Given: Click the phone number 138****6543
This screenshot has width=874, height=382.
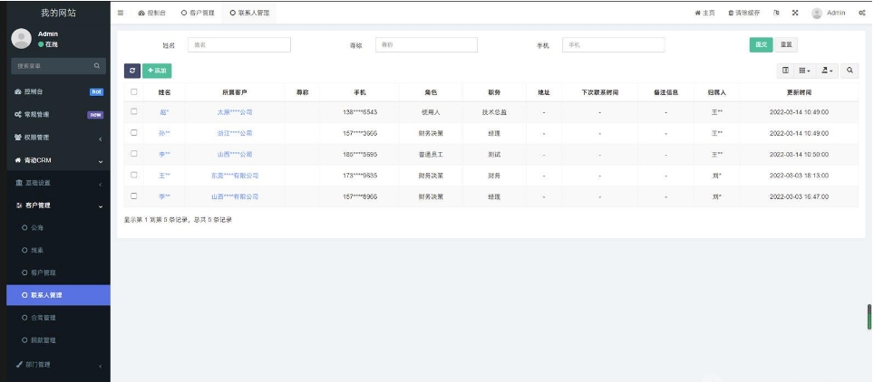Looking at the screenshot, I should pyautogui.click(x=360, y=112).
